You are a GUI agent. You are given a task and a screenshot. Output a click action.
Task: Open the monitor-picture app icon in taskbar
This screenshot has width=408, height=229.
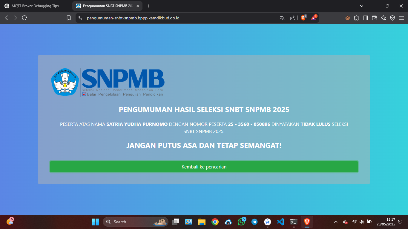coord(189,222)
